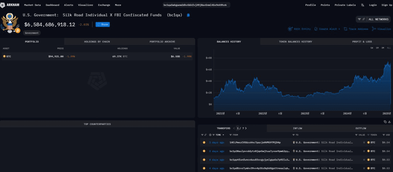Filter transfers by VALUE column
Image resolution: width=393 pixels, height=172 pixels.
click(x=356, y=135)
